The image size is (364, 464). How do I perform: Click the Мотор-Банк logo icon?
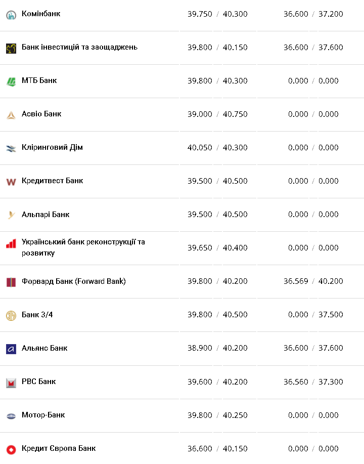11,416
